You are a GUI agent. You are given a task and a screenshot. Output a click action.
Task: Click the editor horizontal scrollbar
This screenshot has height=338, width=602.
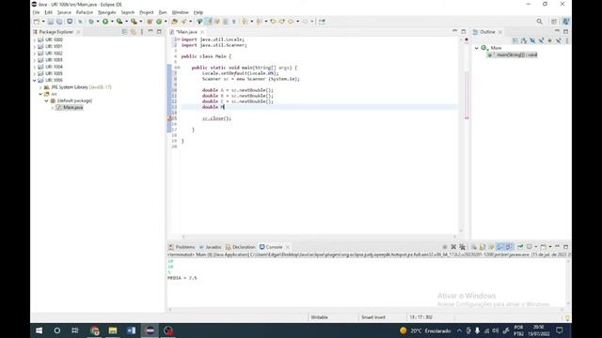point(319,237)
